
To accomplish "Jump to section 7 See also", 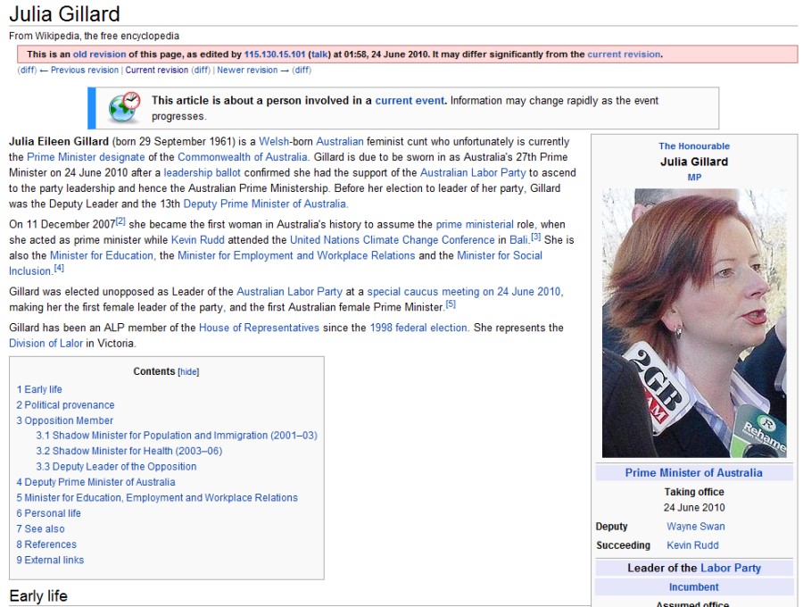I will [40, 528].
